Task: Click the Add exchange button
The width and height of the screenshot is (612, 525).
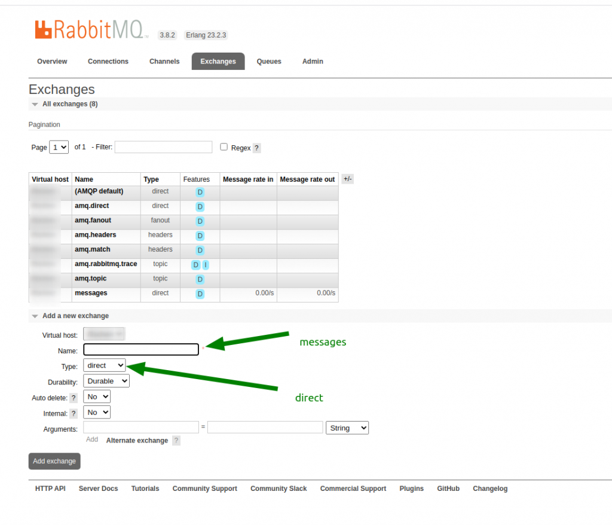Action: click(x=54, y=462)
